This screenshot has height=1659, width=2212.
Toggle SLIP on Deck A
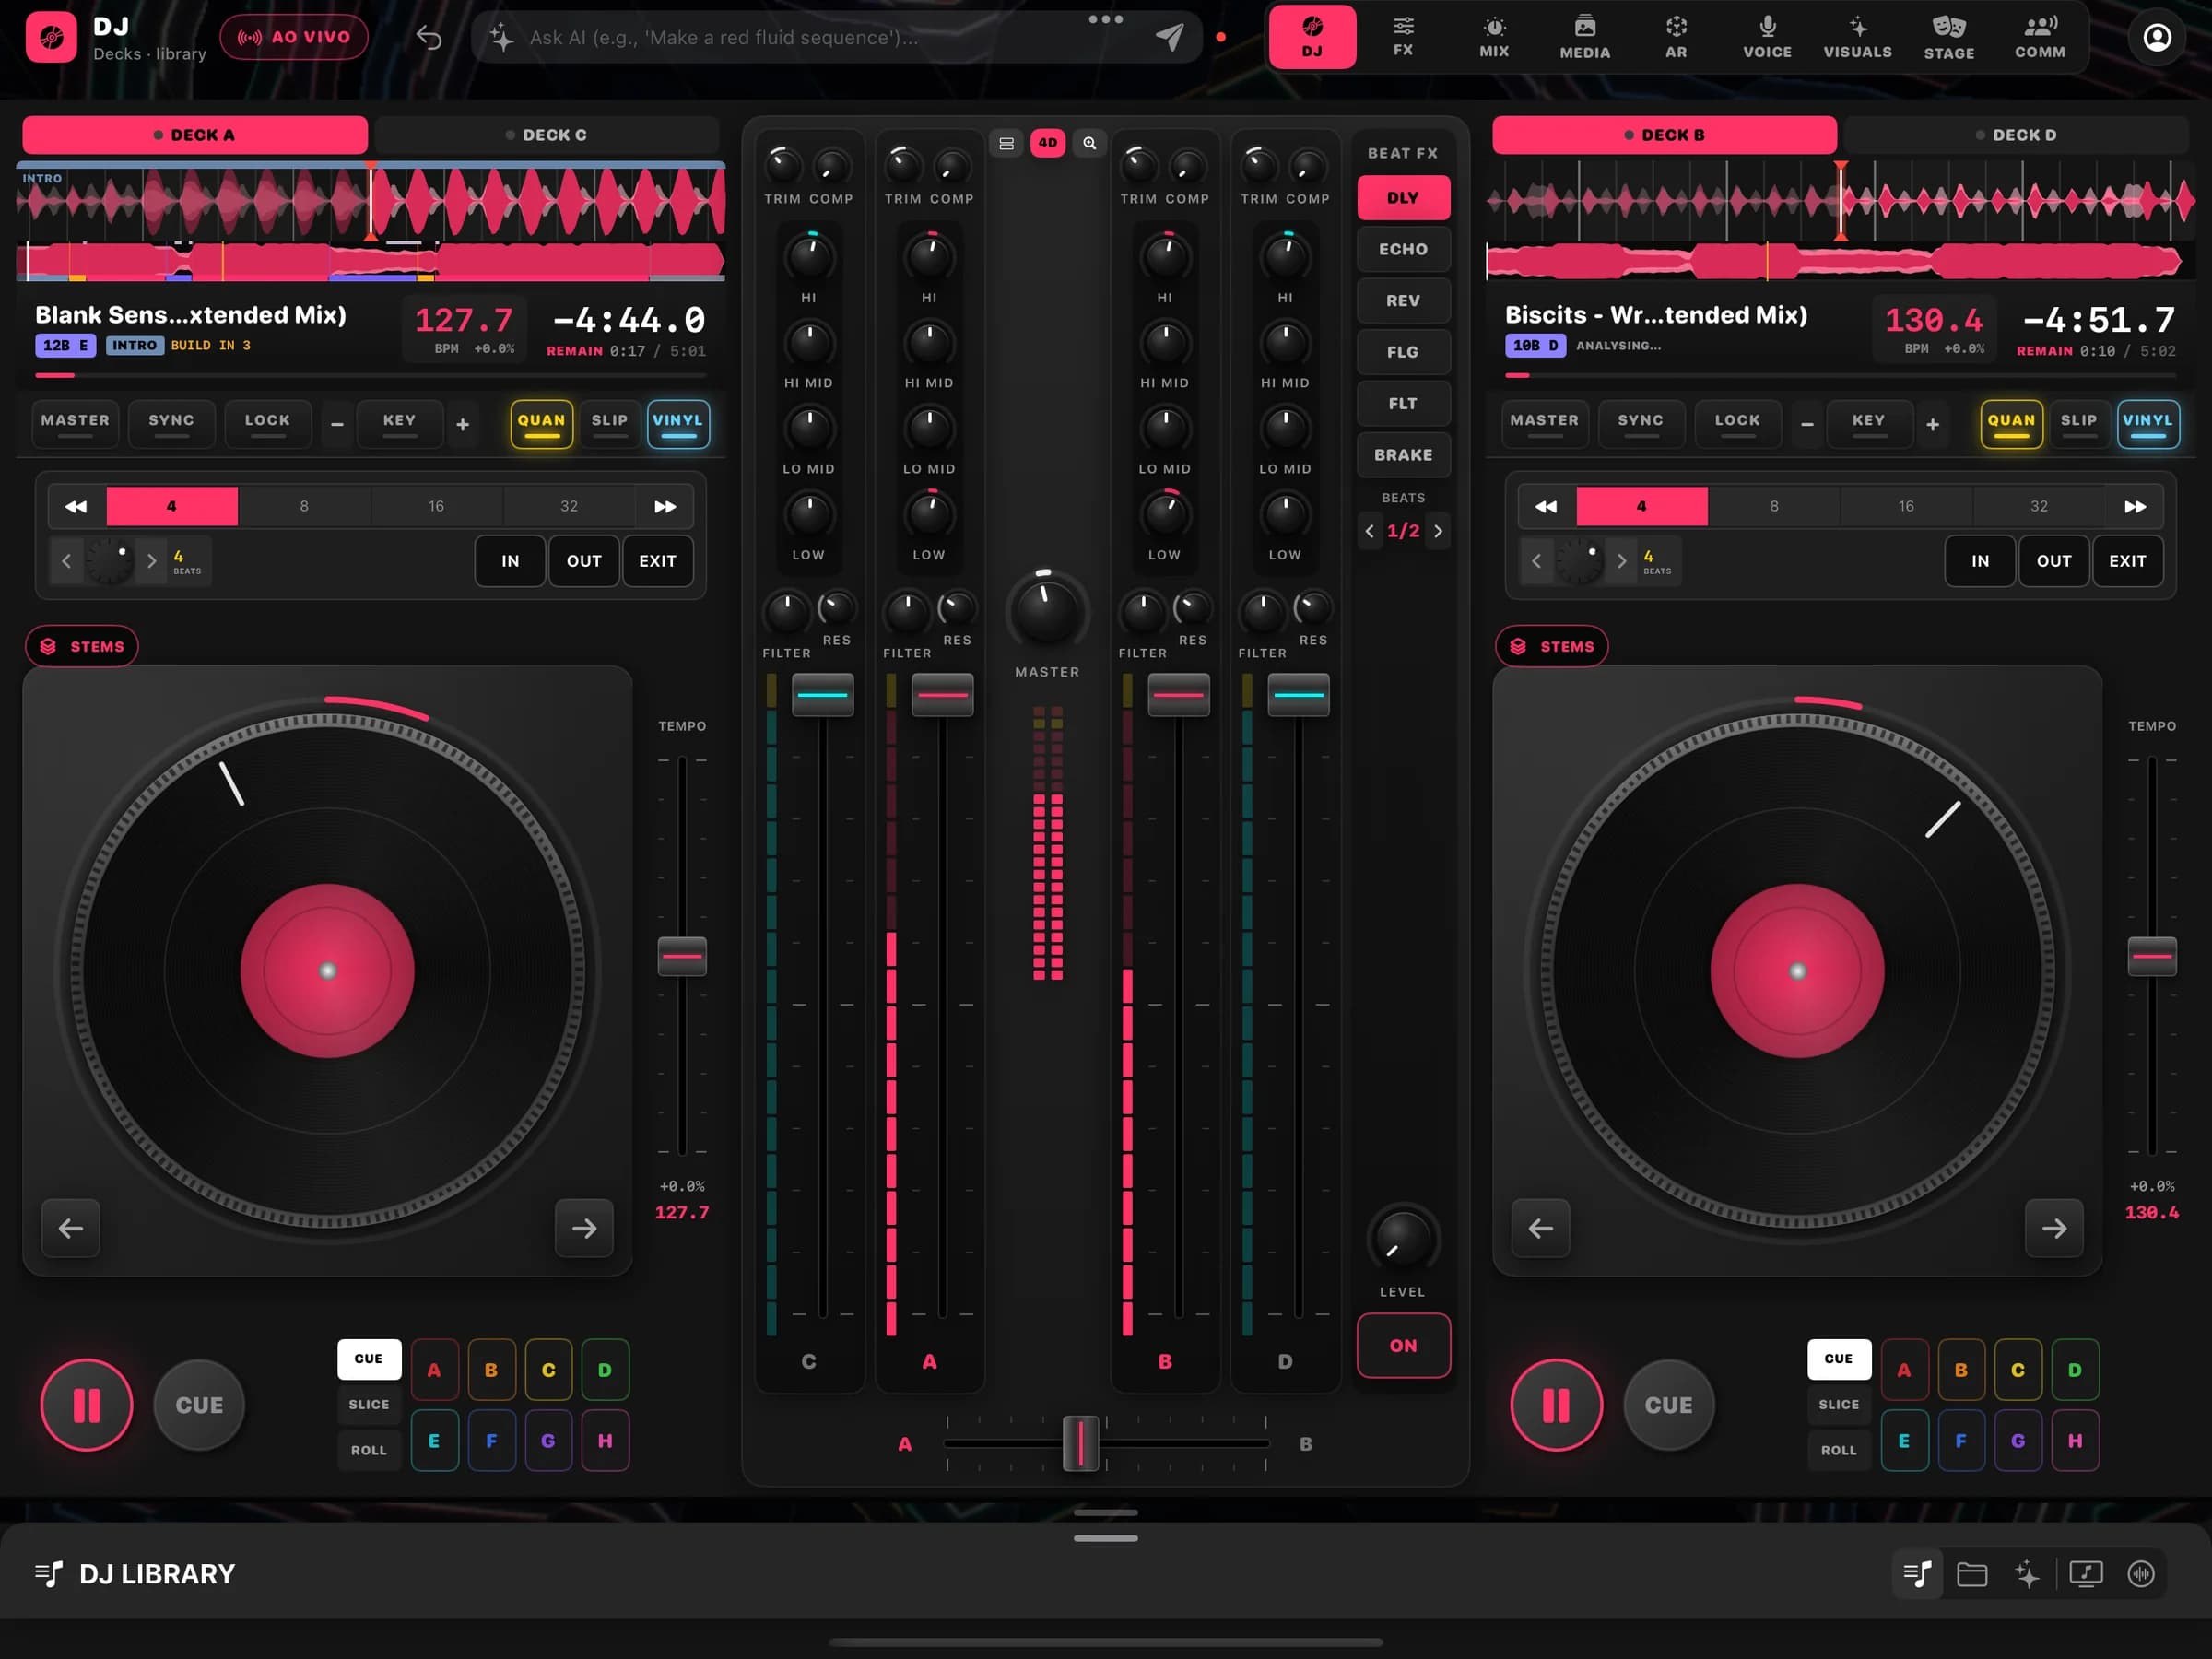tap(609, 423)
